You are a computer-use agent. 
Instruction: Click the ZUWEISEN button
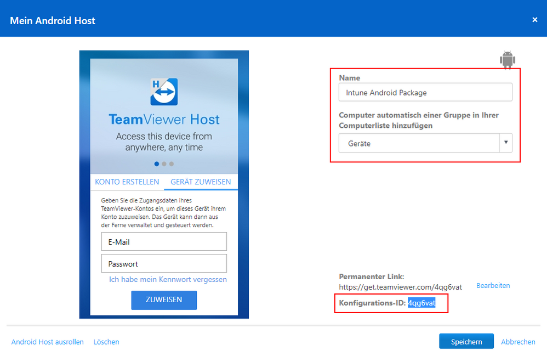click(x=164, y=300)
